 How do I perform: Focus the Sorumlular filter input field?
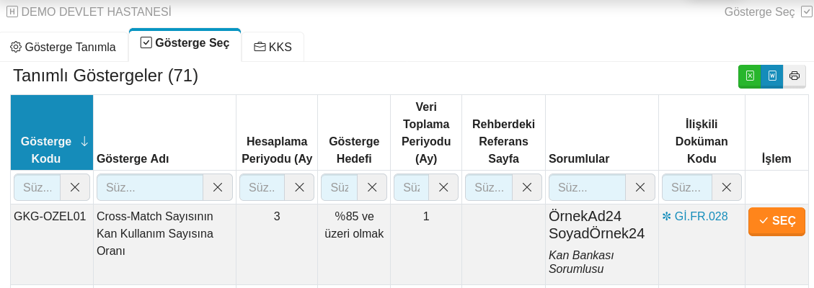coord(587,187)
